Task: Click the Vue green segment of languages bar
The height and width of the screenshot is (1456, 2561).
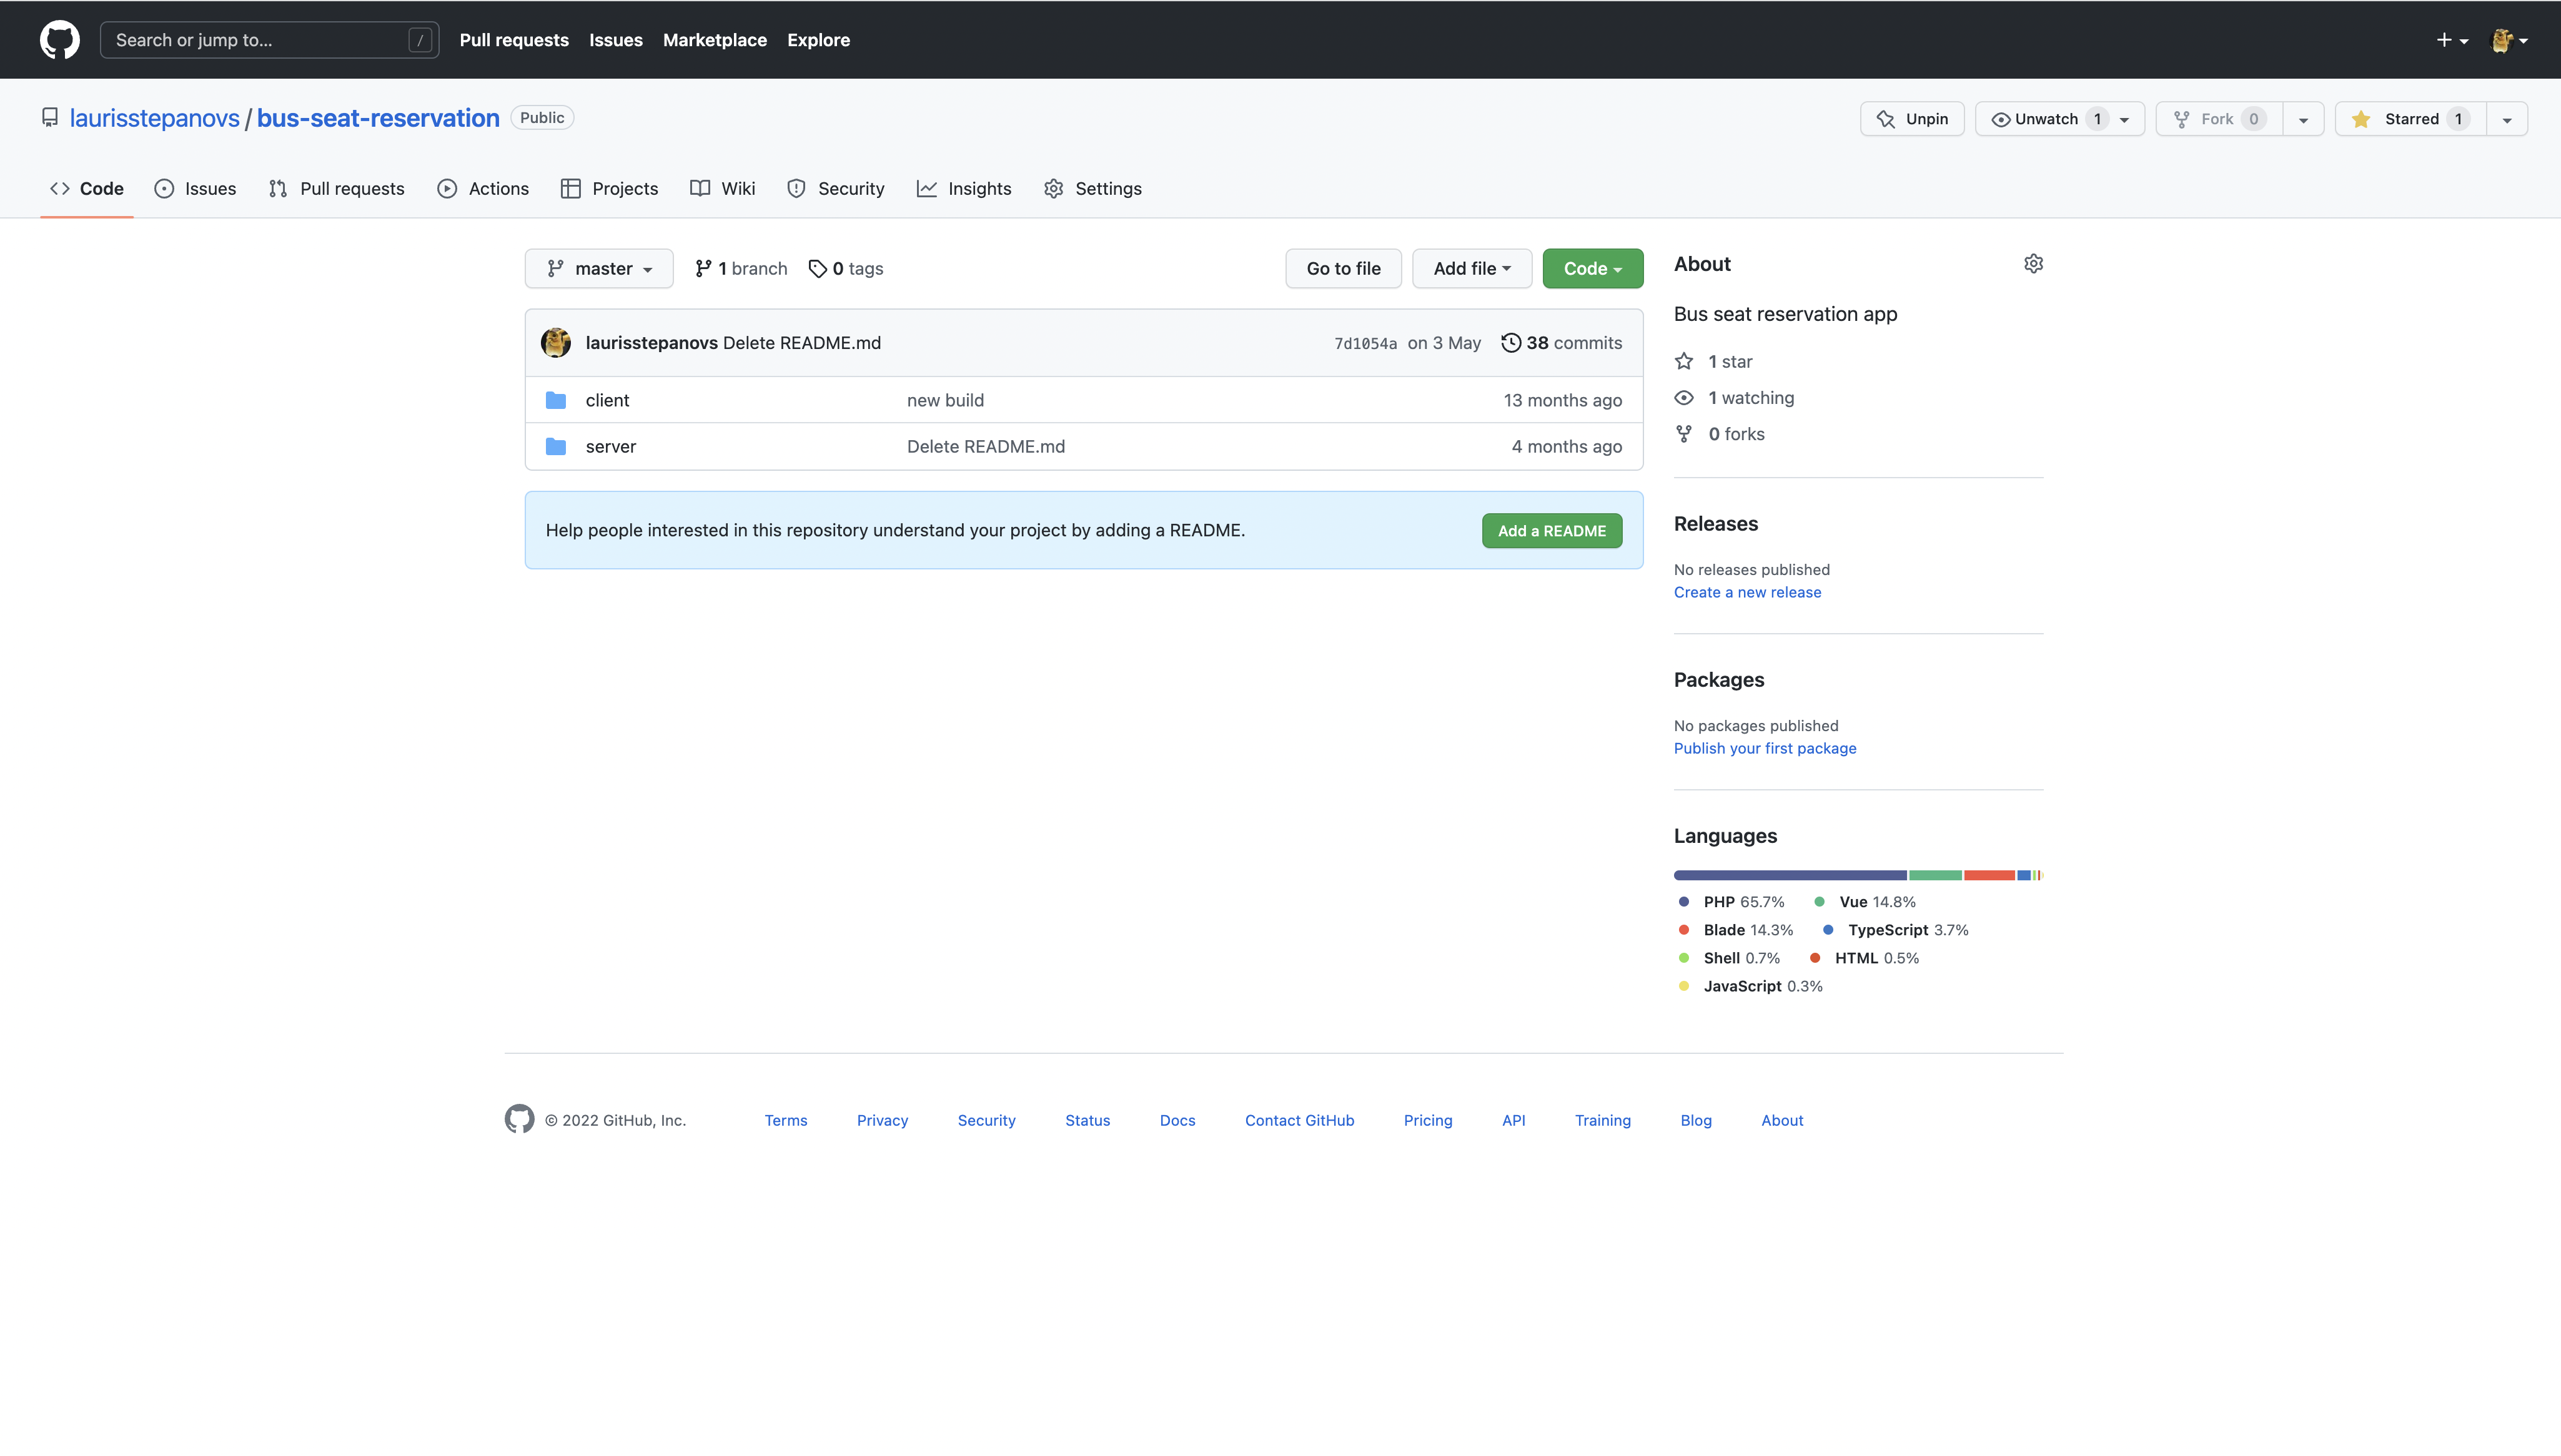Action: pyautogui.click(x=1934, y=875)
